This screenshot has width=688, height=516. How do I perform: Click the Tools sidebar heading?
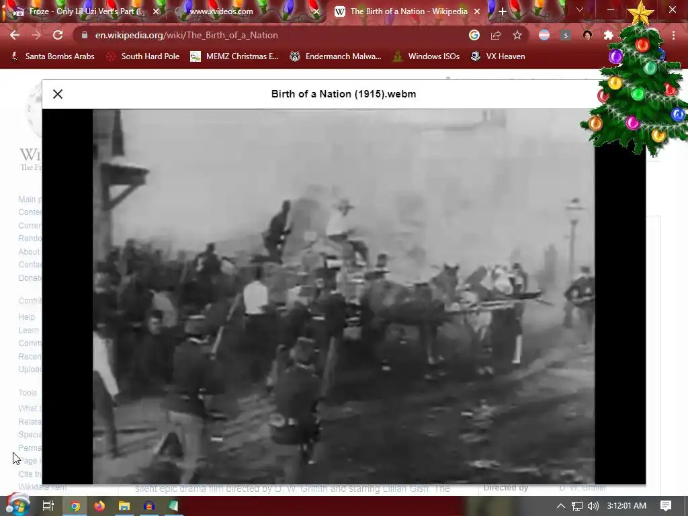[x=27, y=392]
